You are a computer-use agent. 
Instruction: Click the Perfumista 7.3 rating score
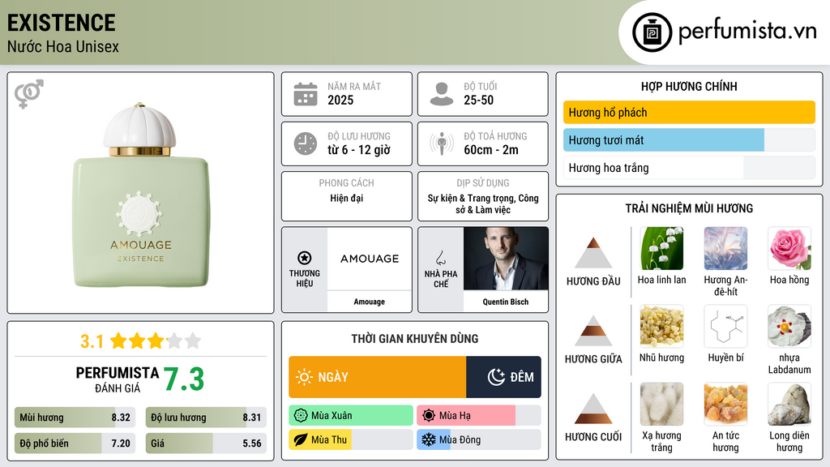[183, 379]
